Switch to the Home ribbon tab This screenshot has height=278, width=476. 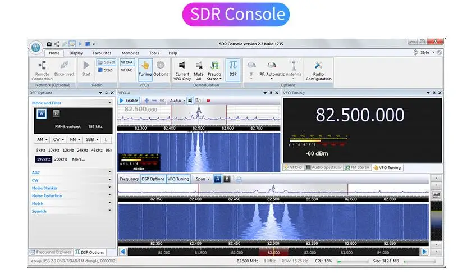pyautogui.click(x=54, y=53)
